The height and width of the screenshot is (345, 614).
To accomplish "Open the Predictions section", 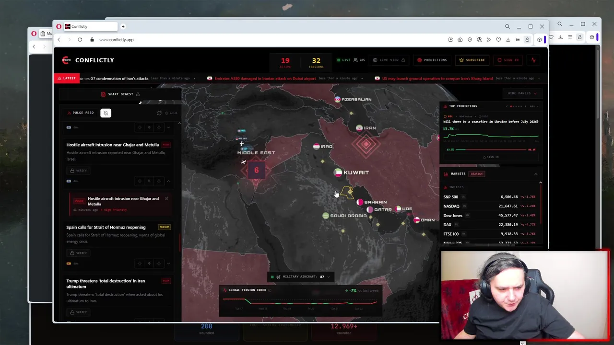I will click(432, 60).
